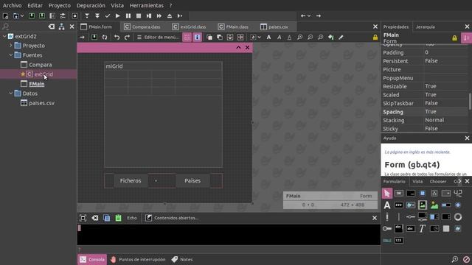Click the Paises button on the form

192,180
